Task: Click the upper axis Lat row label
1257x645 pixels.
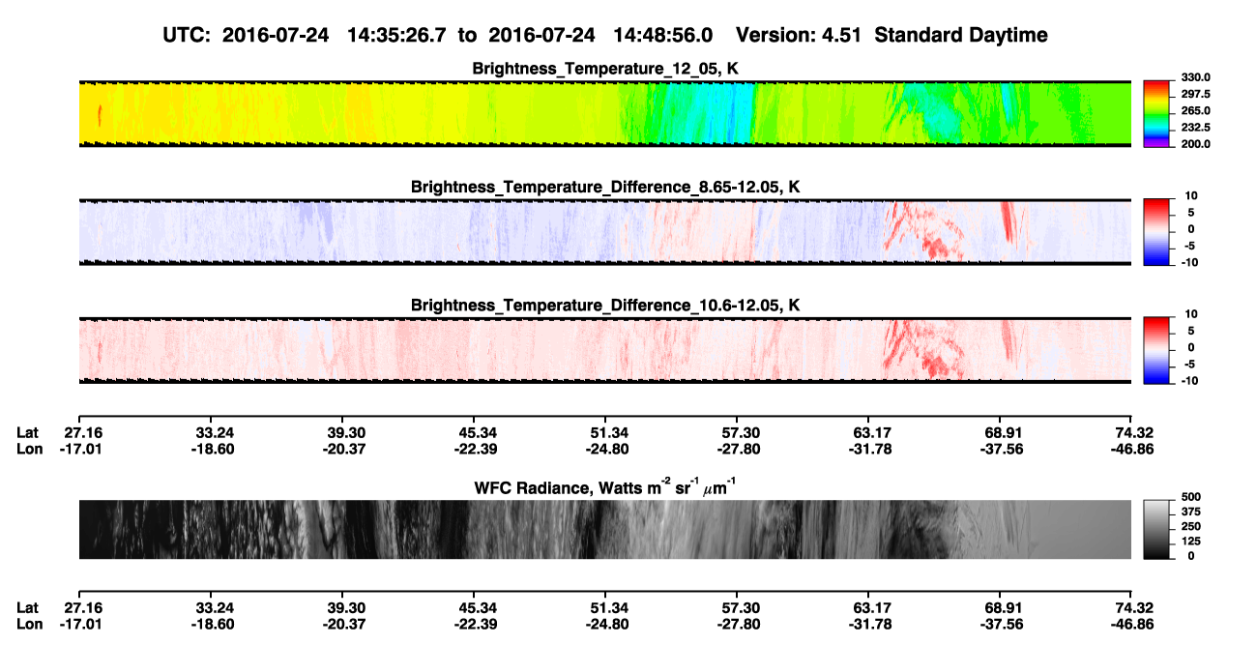Action: click(28, 432)
